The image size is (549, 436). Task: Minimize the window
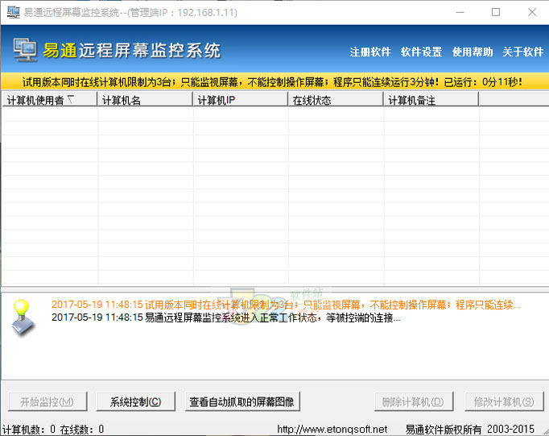pyautogui.click(x=460, y=12)
